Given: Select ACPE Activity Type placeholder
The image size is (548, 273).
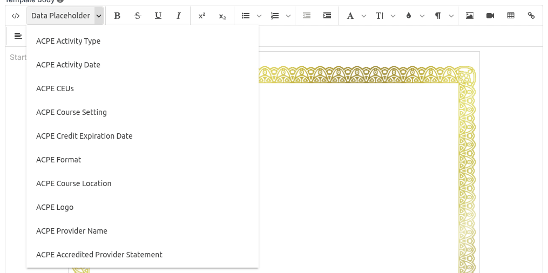Looking at the screenshot, I should tap(143, 41).
